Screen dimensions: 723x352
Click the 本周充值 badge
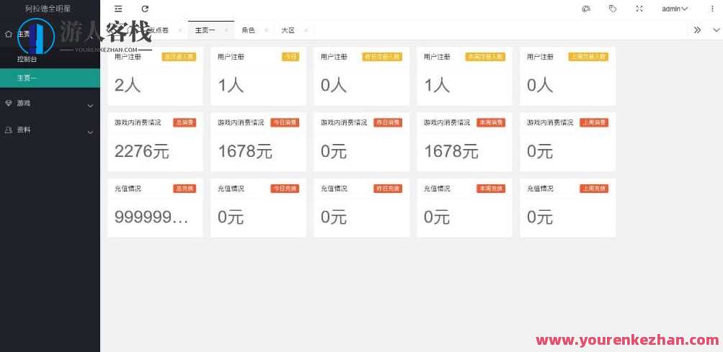(491, 189)
